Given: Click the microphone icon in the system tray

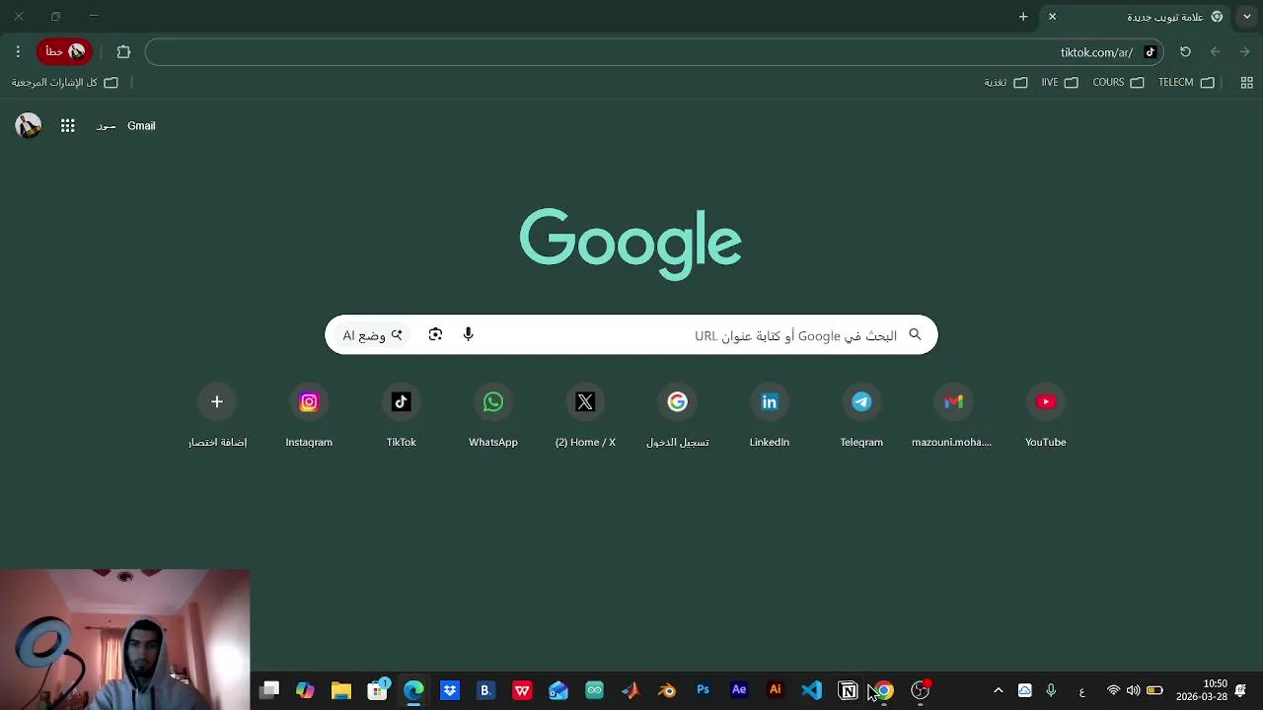Looking at the screenshot, I should 1051,690.
